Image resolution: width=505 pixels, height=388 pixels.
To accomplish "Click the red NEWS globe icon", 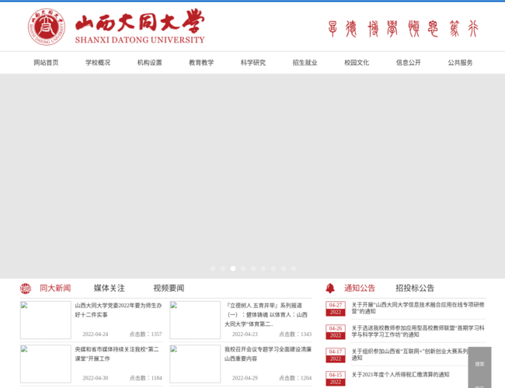I will 26,288.
